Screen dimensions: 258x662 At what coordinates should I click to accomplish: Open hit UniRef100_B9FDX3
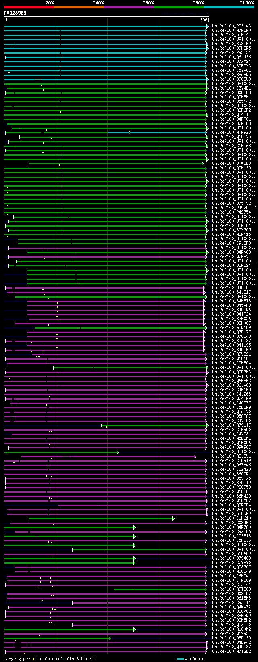[231, 66]
